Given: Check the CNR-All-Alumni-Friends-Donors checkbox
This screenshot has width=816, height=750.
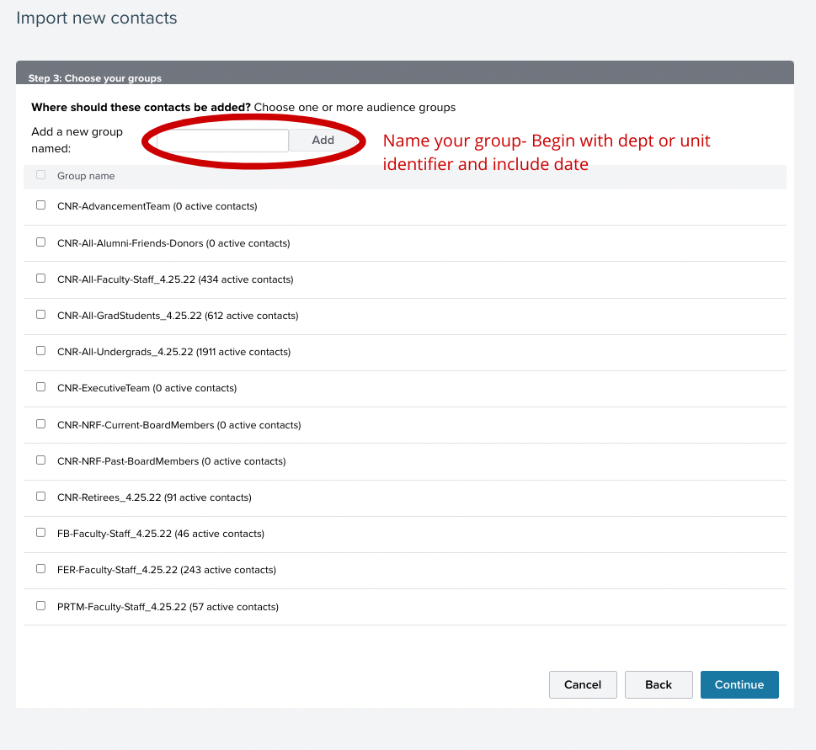Looking at the screenshot, I should (x=40, y=242).
